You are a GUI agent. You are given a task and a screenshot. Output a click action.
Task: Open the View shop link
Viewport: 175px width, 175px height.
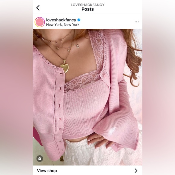pos(47,170)
